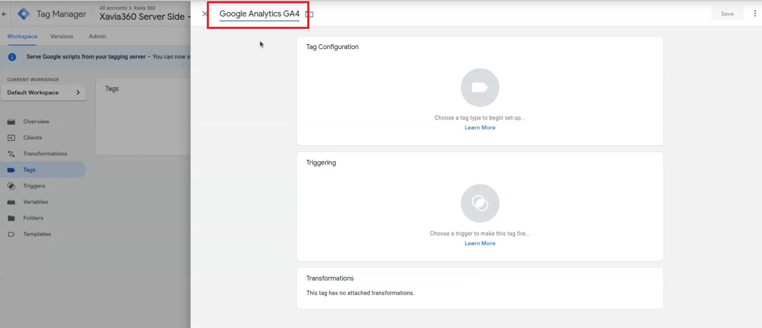
Task: Click the CURRENT WORKSPACE label
Action: [33, 79]
